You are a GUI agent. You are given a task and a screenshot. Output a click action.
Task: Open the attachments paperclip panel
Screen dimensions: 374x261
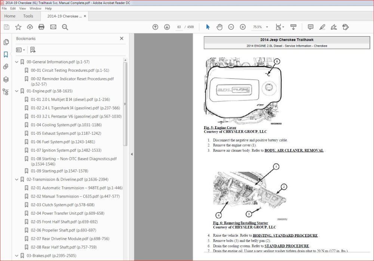[6, 67]
